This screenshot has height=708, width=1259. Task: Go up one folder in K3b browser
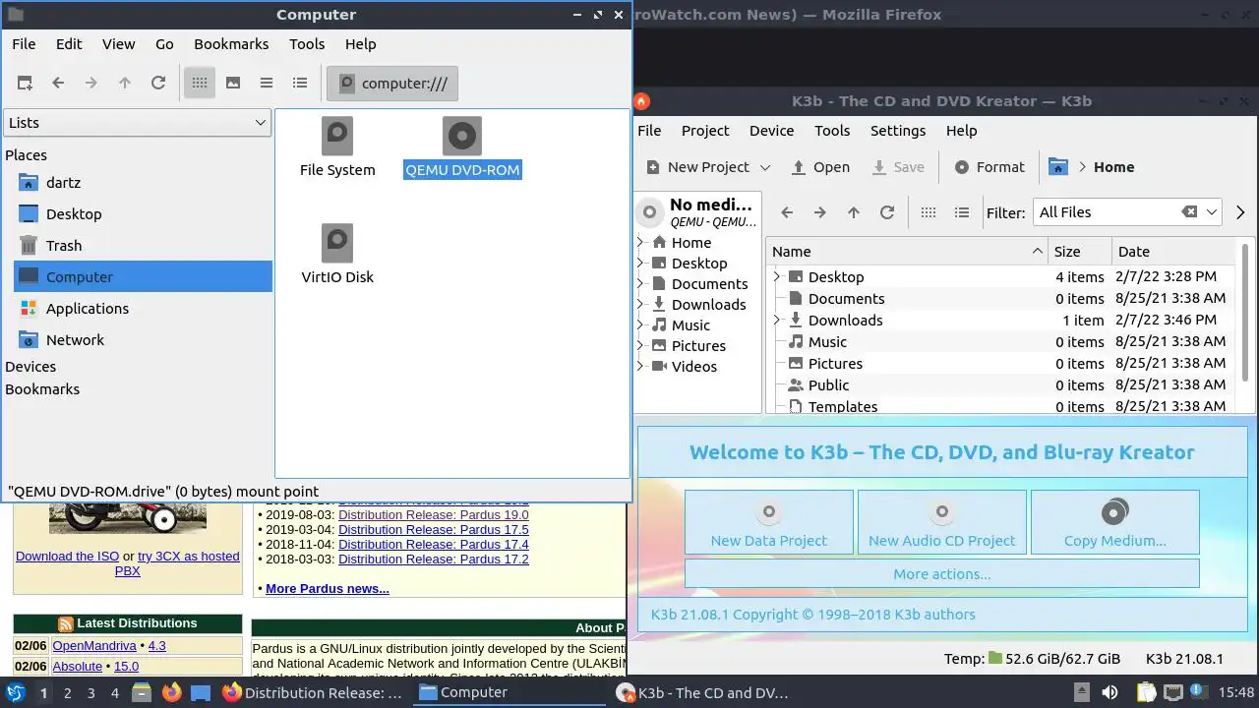(854, 212)
